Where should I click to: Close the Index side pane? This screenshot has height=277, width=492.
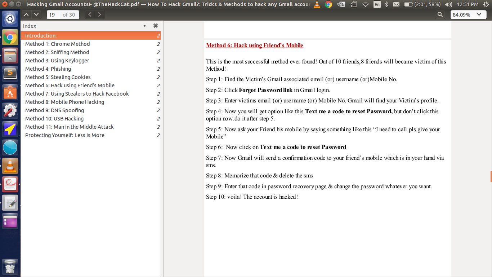coord(156,26)
